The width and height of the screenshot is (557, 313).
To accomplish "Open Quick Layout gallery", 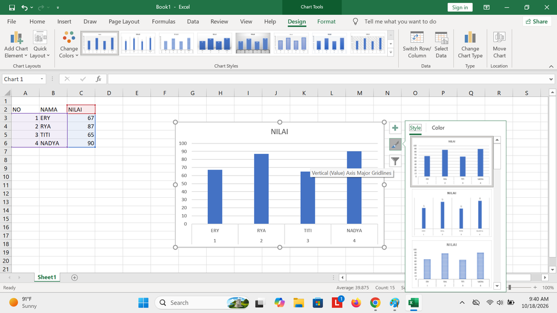I will pos(40,45).
